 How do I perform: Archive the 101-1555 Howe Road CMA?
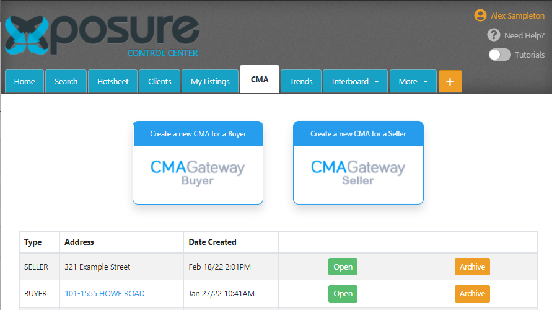pyautogui.click(x=472, y=293)
